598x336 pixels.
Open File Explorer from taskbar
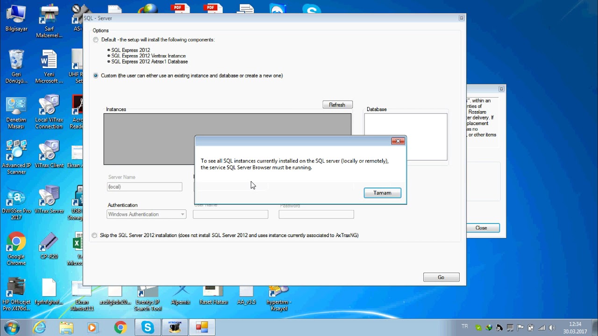(66, 328)
